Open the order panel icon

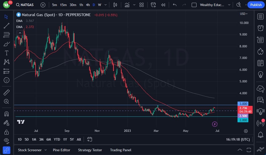pos(260,149)
